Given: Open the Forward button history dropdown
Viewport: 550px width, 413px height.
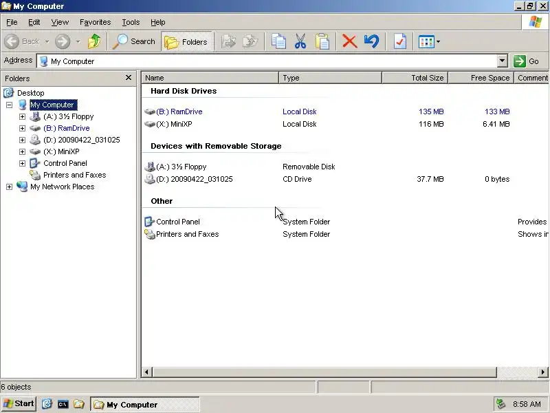Looking at the screenshot, I should (x=78, y=42).
